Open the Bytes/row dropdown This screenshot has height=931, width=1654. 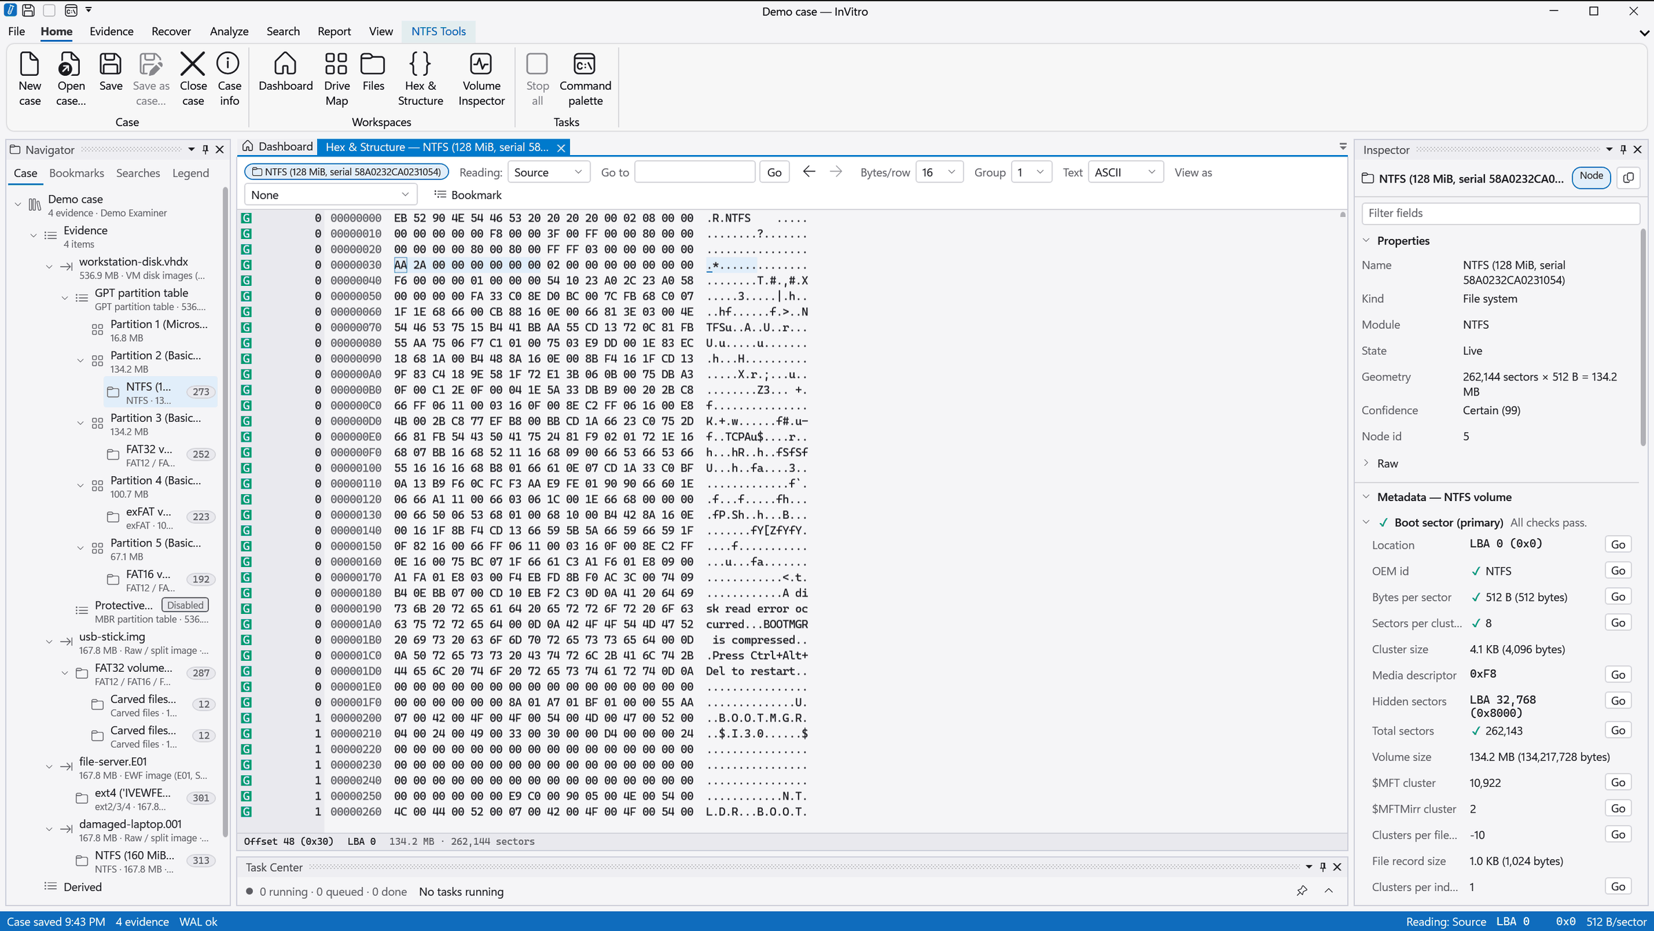tap(939, 172)
